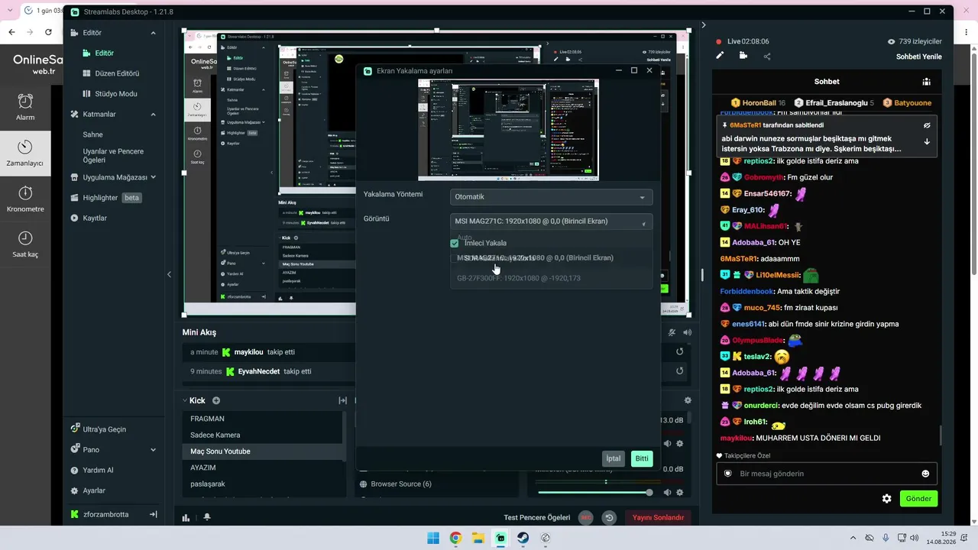978x550 pixels.
Task: Hide the pinned chat message
Action: coord(927,125)
